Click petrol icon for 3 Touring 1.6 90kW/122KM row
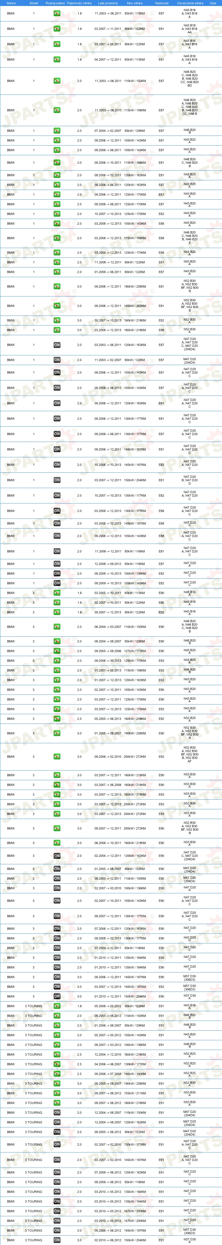222x1245 pixels. [57, 1006]
